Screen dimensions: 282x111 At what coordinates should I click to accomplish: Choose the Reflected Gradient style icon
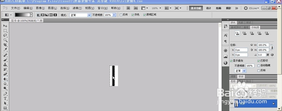(51, 15)
